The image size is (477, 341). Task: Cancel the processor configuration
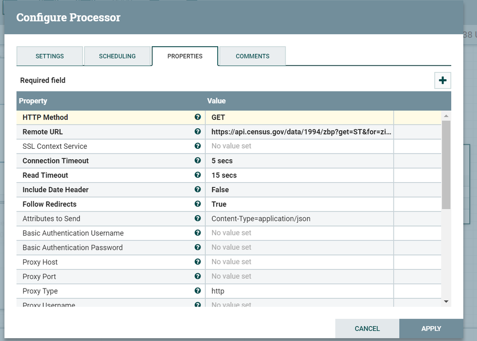coord(367,329)
